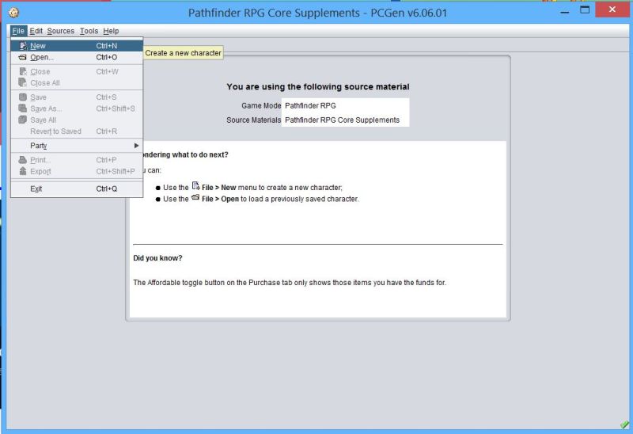Click the Open folder icon in File menu
Viewport: 633px width, 434px height.
(x=23, y=57)
